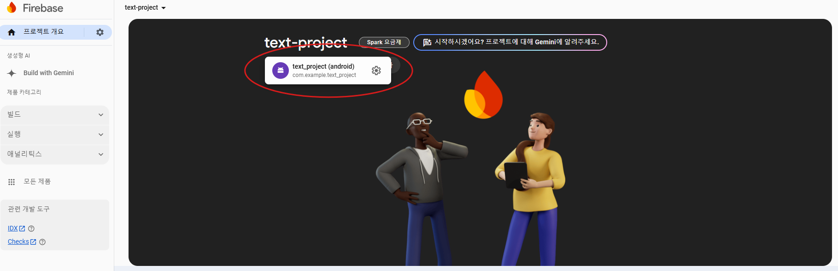
Task: Click the home icon in sidebar
Action: click(12, 32)
